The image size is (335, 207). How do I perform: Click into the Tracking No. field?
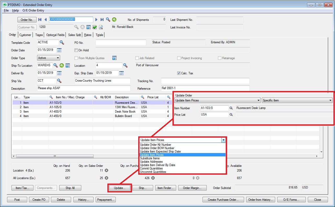point(205,81)
